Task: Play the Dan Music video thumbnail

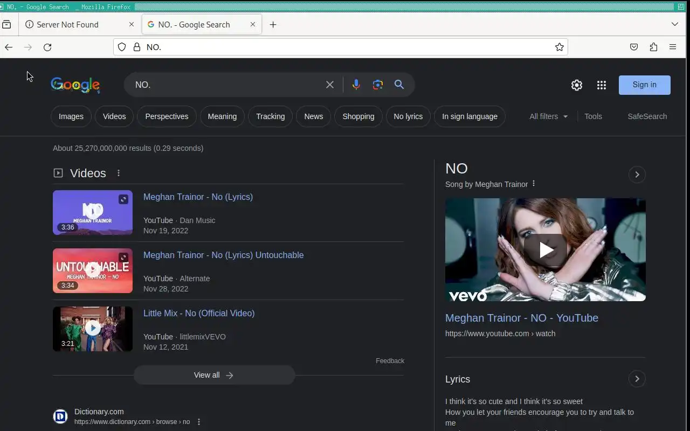Action: coord(93,212)
